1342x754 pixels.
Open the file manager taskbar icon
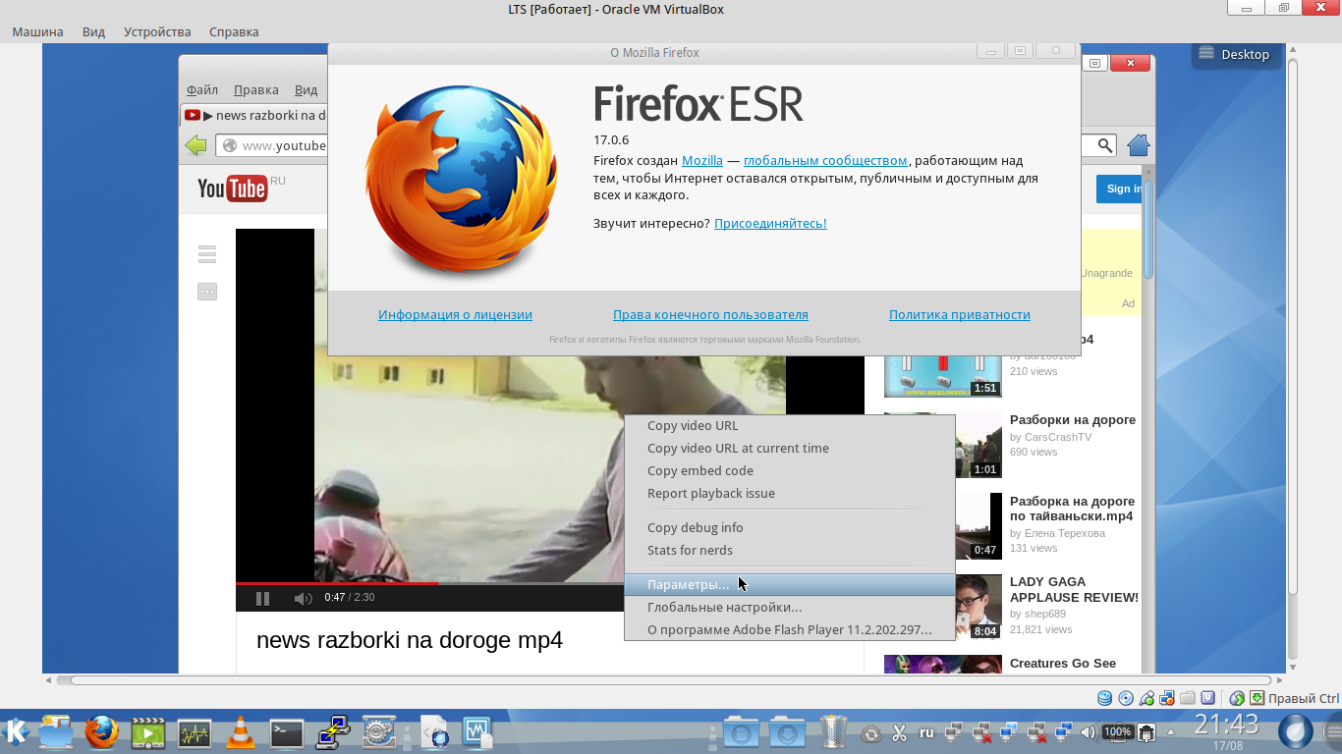pos(56,731)
